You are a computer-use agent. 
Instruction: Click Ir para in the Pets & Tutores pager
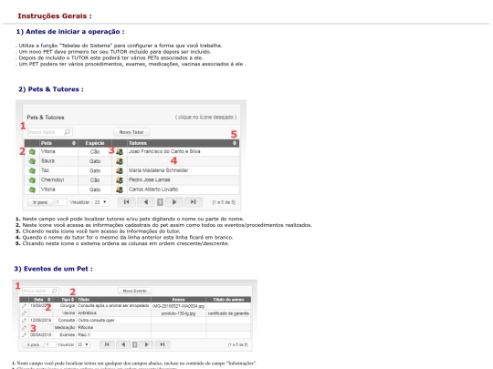(40, 202)
